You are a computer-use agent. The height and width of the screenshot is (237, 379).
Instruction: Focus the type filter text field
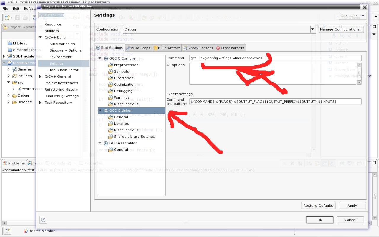pos(59,15)
